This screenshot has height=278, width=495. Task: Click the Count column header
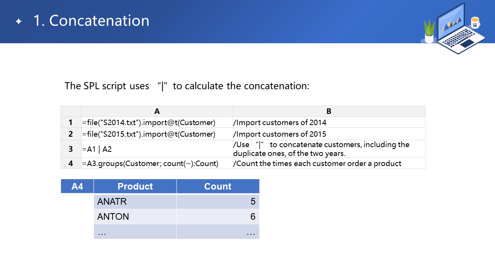(218, 186)
